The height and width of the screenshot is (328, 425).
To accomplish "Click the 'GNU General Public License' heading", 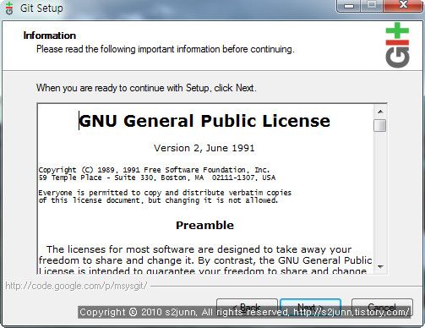I will point(204,121).
